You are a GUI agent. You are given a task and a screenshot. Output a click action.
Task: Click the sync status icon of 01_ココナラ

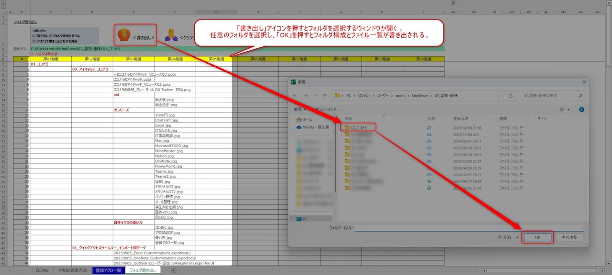[429, 128]
